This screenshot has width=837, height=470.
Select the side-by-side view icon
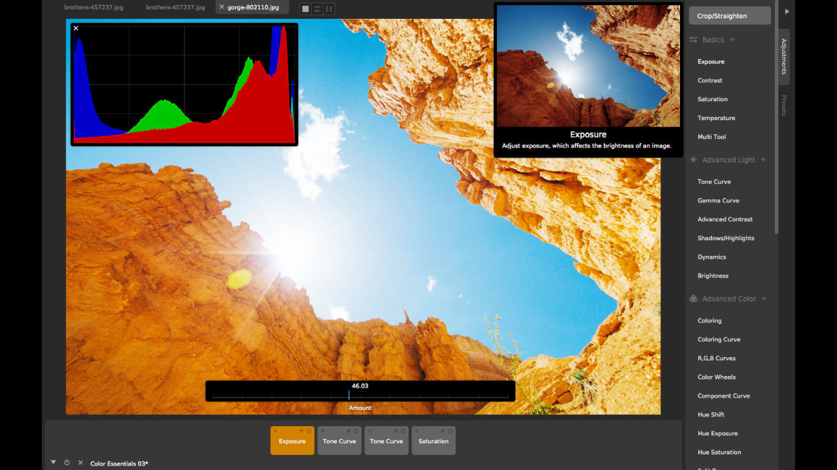pos(329,8)
